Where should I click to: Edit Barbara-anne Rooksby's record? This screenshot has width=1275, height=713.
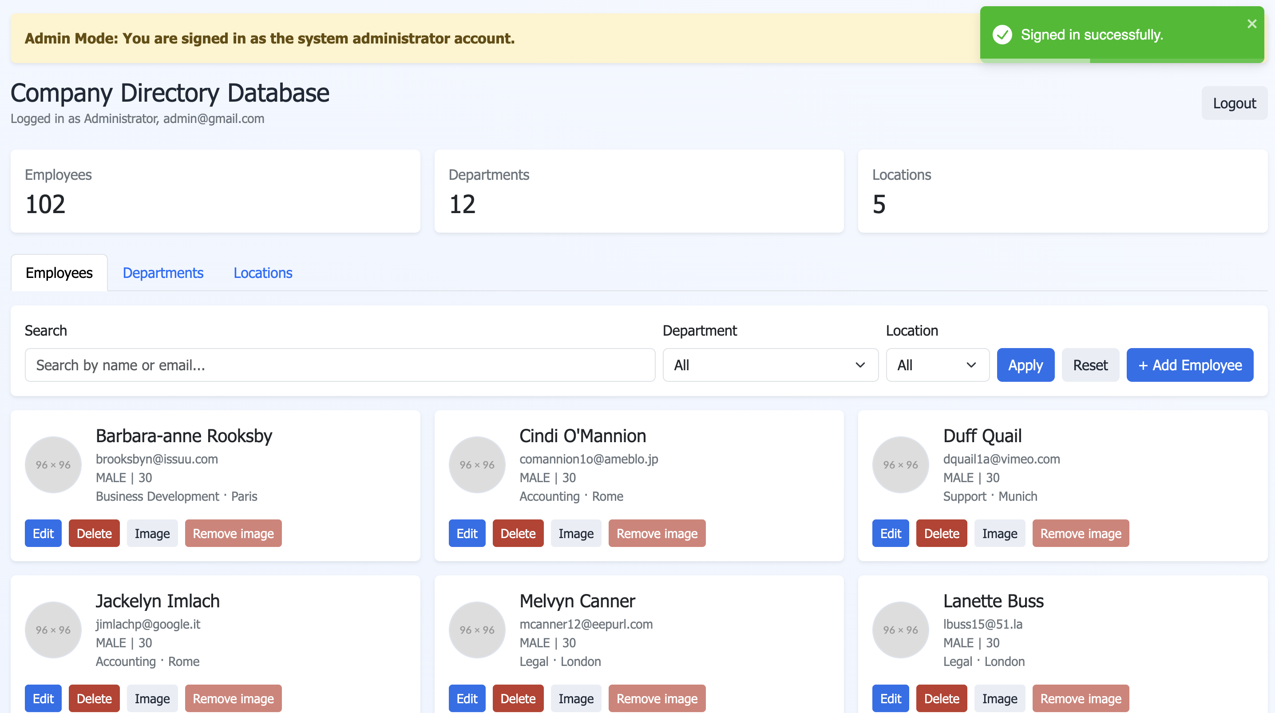click(x=43, y=533)
